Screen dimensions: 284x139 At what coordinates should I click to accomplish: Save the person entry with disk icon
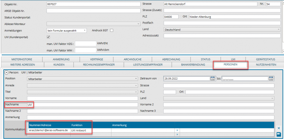coord(279,134)
